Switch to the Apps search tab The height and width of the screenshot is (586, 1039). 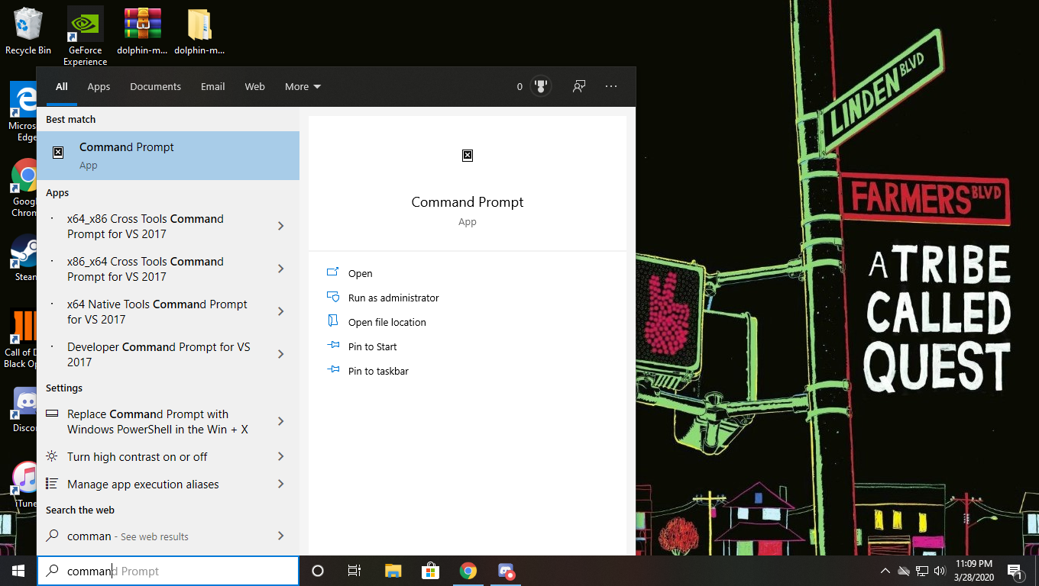pos(99,86)
